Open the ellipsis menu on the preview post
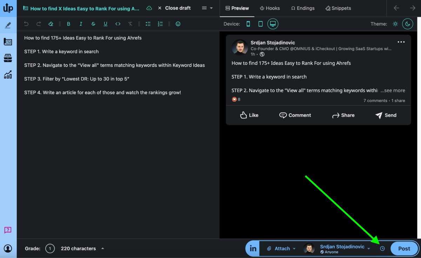Image resolution: width=421 pixels, height=258 pixels. point(401,42)
